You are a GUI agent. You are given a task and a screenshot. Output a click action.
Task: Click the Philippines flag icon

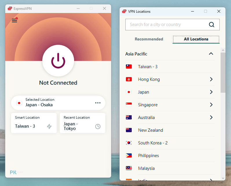tap(129, 156)
